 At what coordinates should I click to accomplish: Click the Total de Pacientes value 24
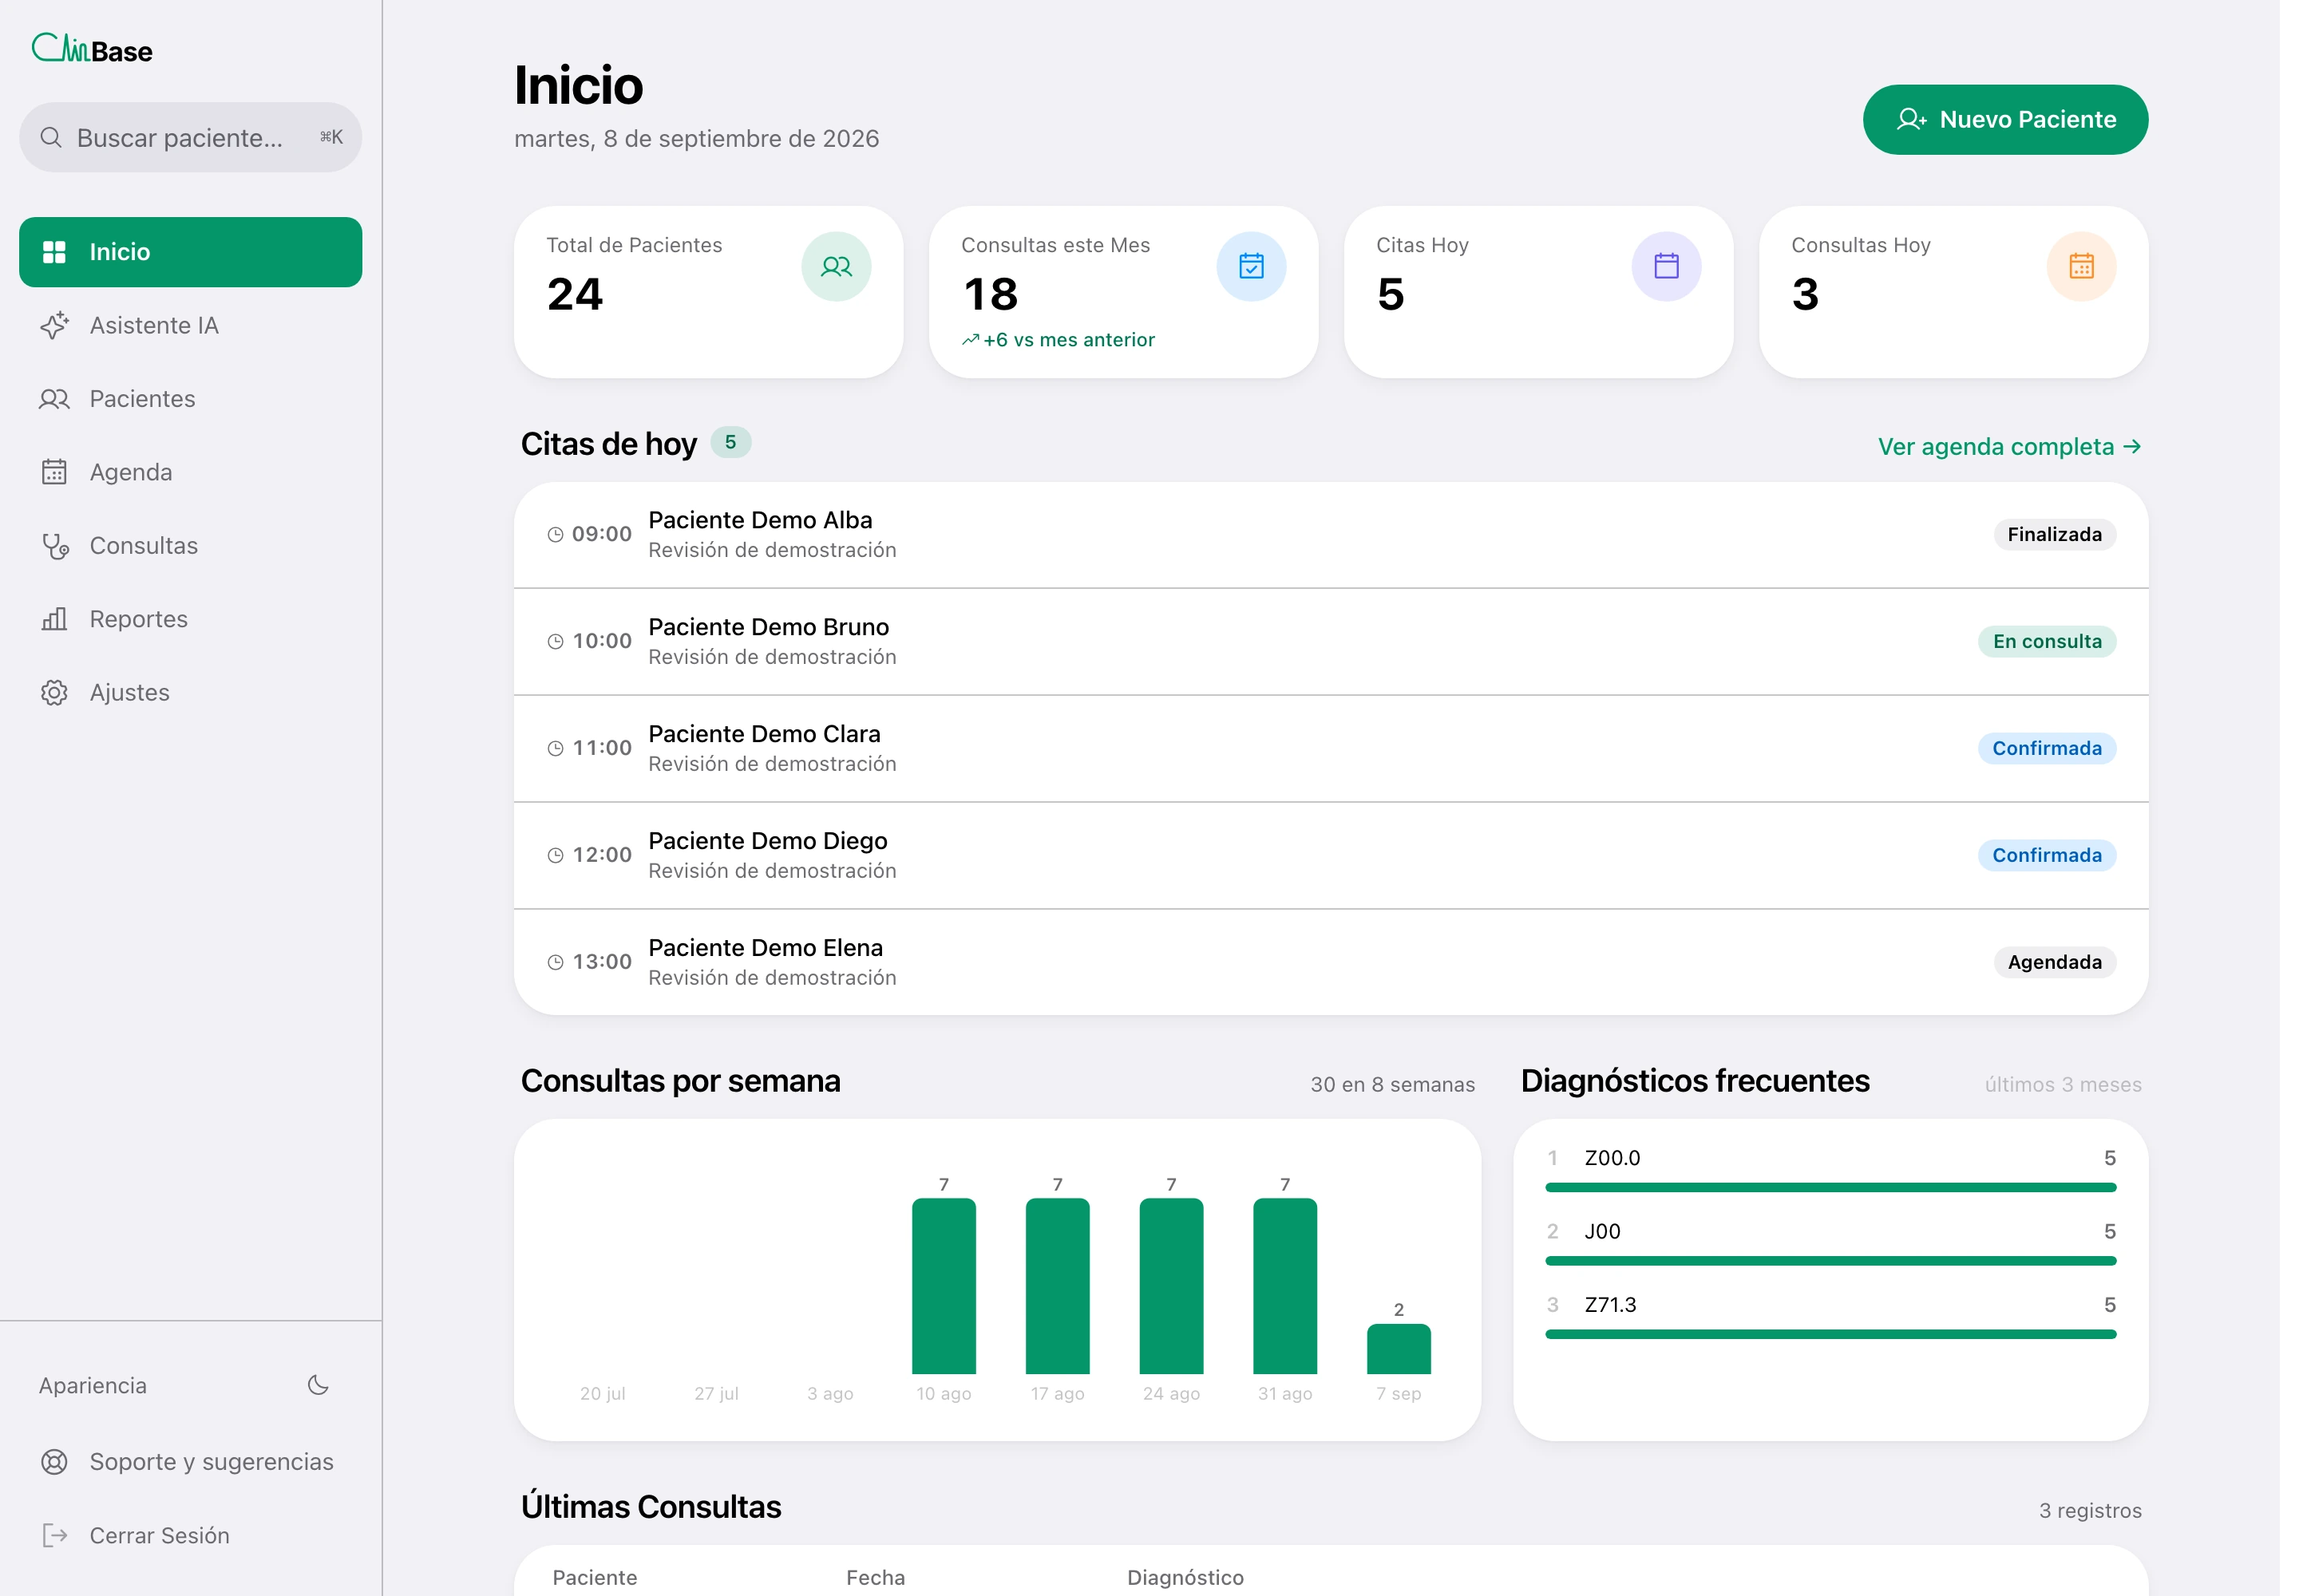coord(576,294)
